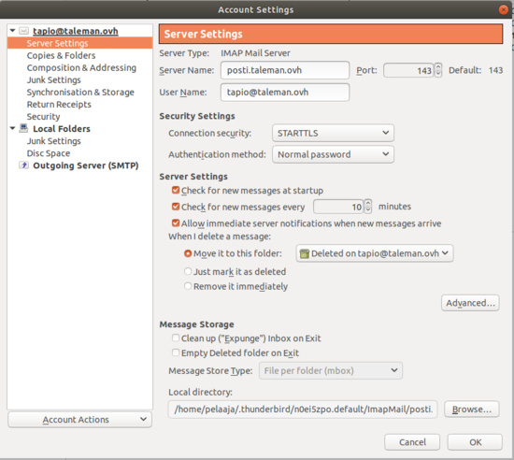Open the Deleted folder selection dropdown
Screen dimensions: 514x460
click(375, 253)
